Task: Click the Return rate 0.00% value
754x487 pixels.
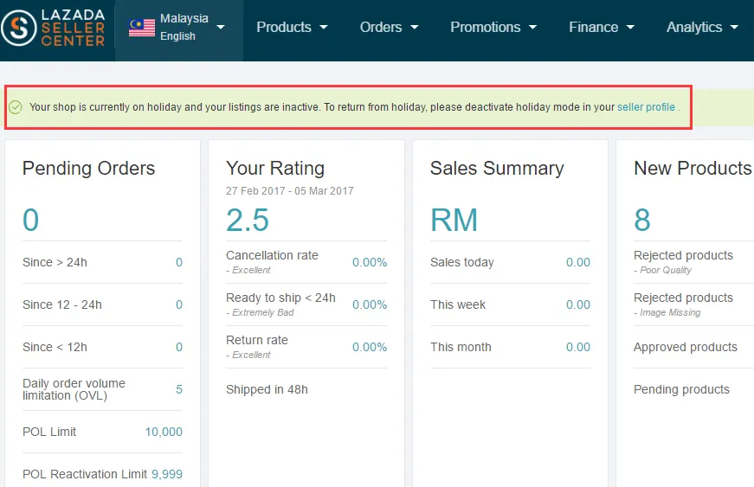Action: 370,347
